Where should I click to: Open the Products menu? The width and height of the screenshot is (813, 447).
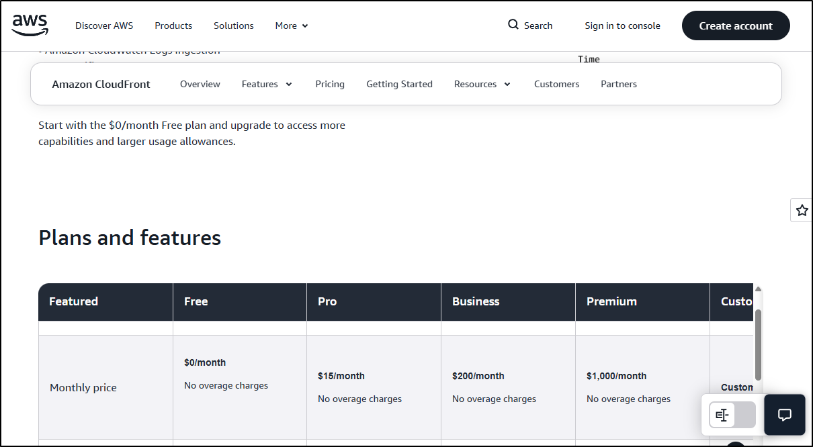(x=173, y=26)
